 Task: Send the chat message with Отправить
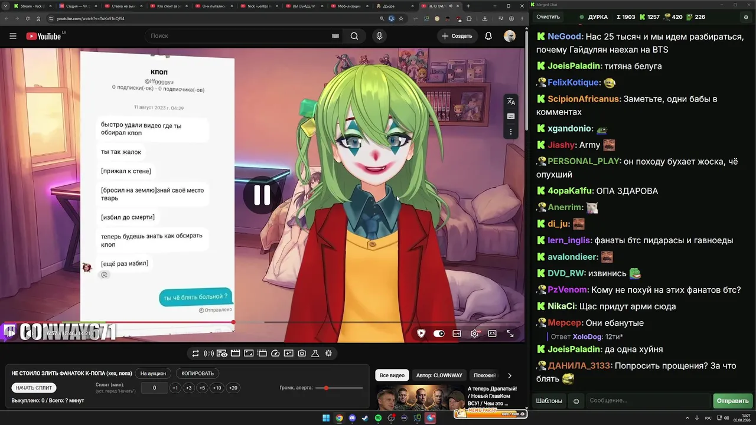pos(732,401)
